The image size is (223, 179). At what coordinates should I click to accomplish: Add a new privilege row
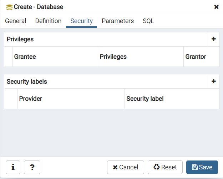pyautogui.click(x=214, y=39)
